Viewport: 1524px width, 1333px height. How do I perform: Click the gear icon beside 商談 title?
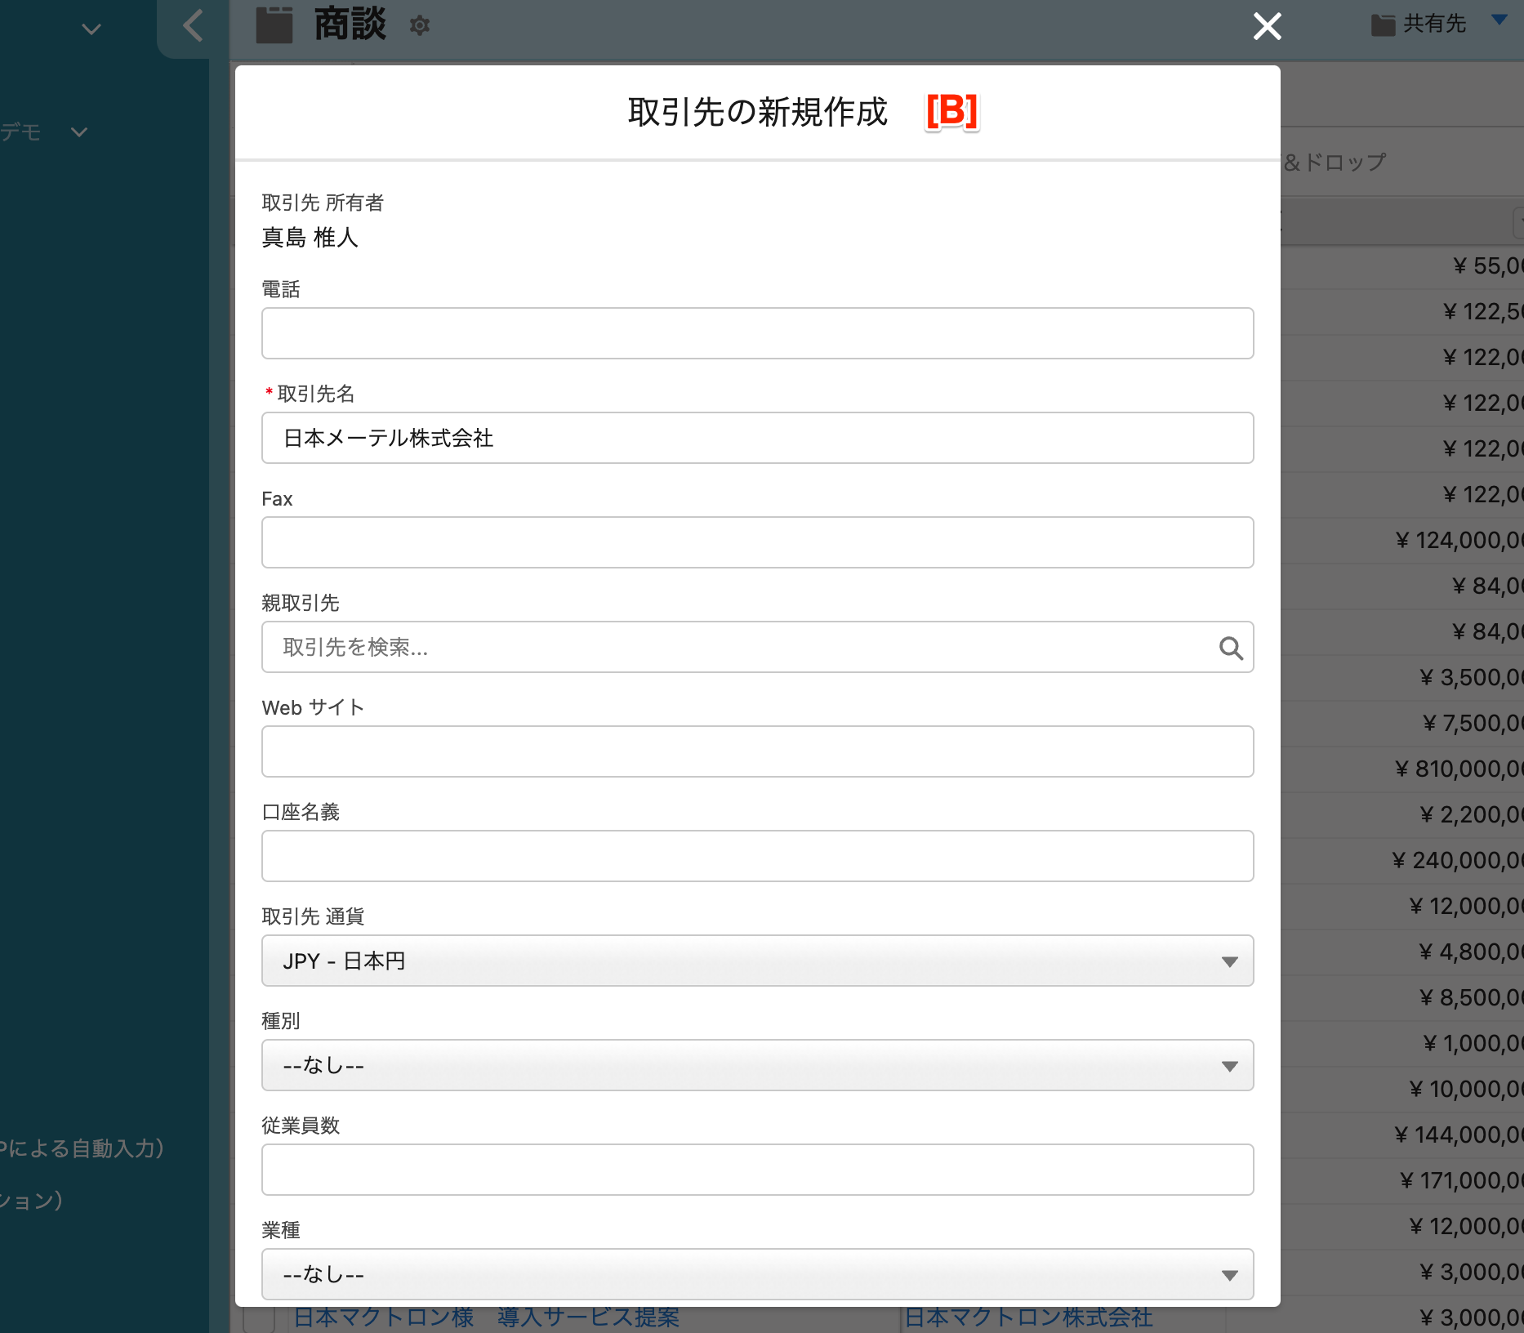click(x=419, y=26)
